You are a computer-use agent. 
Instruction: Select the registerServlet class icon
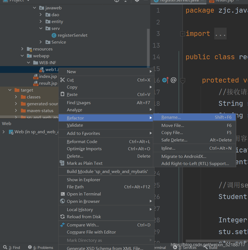tap(54, 35)
